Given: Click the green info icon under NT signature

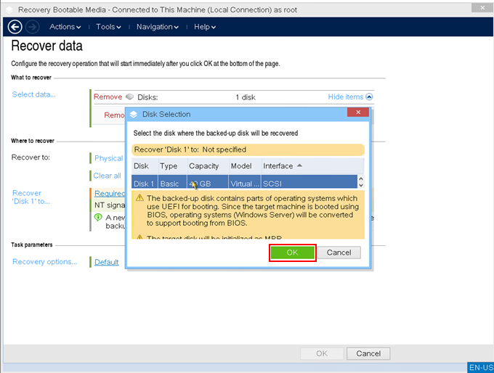Looking at the screenshot, I should 98,217.
